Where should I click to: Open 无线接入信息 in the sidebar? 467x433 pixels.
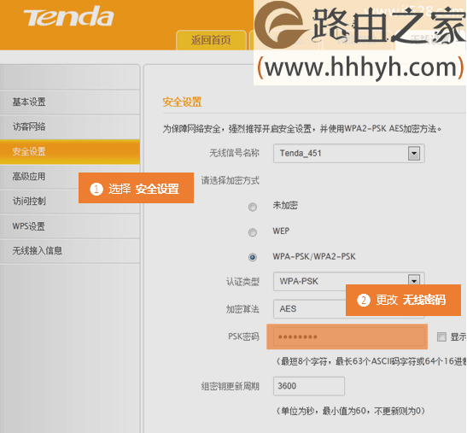70,250
